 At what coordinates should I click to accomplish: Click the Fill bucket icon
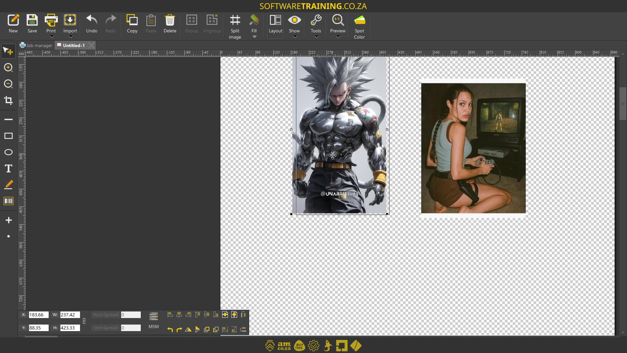pos(254,20)
